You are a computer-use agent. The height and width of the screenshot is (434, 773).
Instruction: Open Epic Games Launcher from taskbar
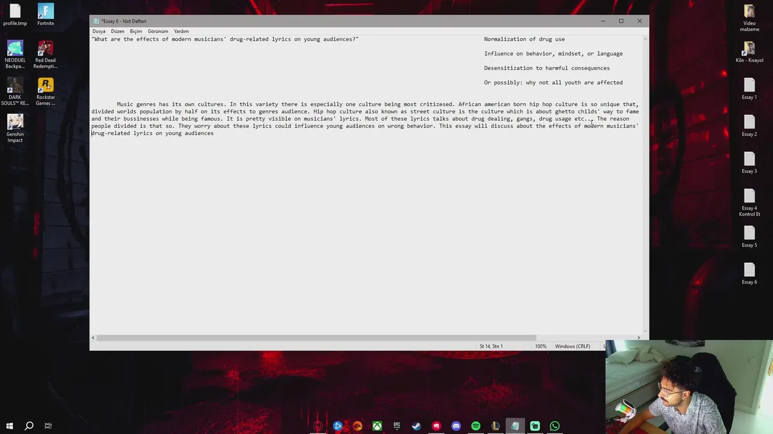[397, 426]
